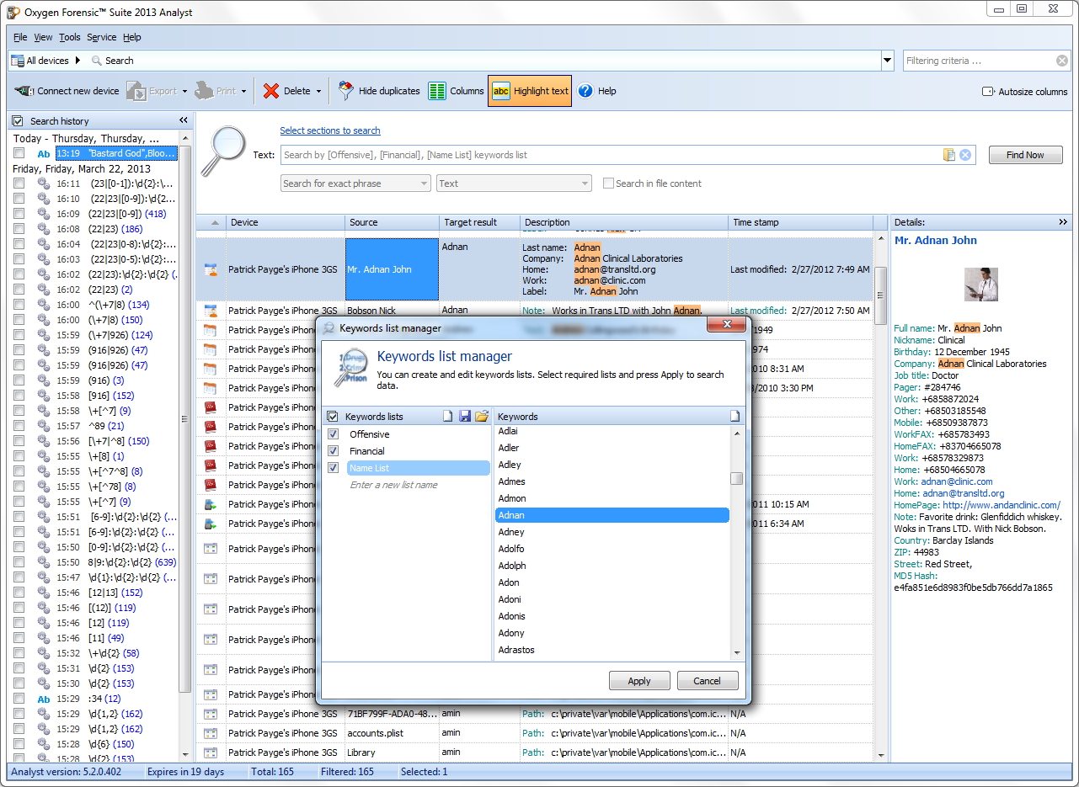Open the Delete dropdown arrow

319,91
